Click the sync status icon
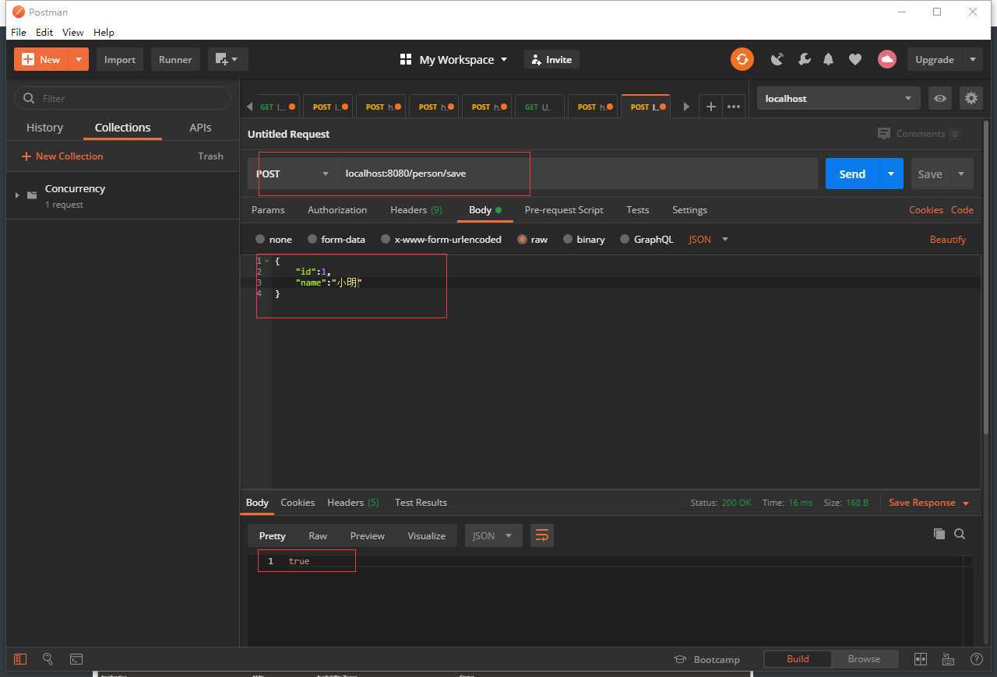This screenshot has width=997, height=677. (x=742, y=59)
